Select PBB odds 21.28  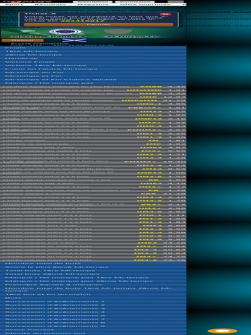[93, 194]
